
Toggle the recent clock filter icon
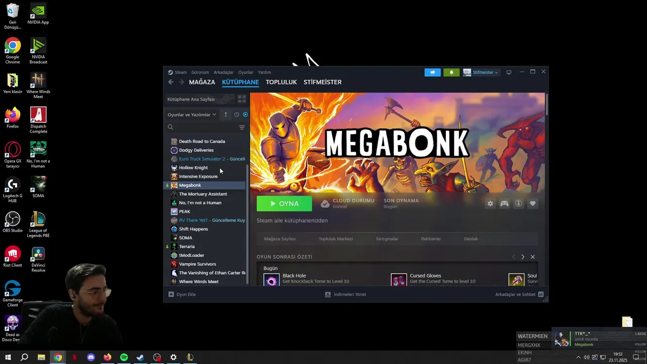point(237,115)
